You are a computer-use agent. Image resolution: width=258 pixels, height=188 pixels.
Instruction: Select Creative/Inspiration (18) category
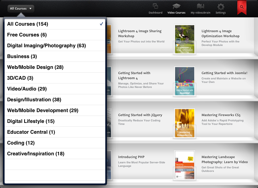pyautogui.click(x=55, y=154)
